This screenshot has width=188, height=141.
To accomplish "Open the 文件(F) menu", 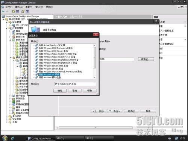I will [x=9, y=7].
